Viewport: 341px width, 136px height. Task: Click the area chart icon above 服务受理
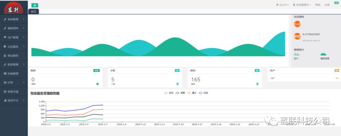coord(323,54)
